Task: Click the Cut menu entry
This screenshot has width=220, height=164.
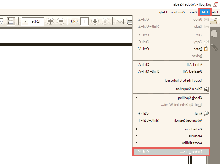Action: point(171,35)
